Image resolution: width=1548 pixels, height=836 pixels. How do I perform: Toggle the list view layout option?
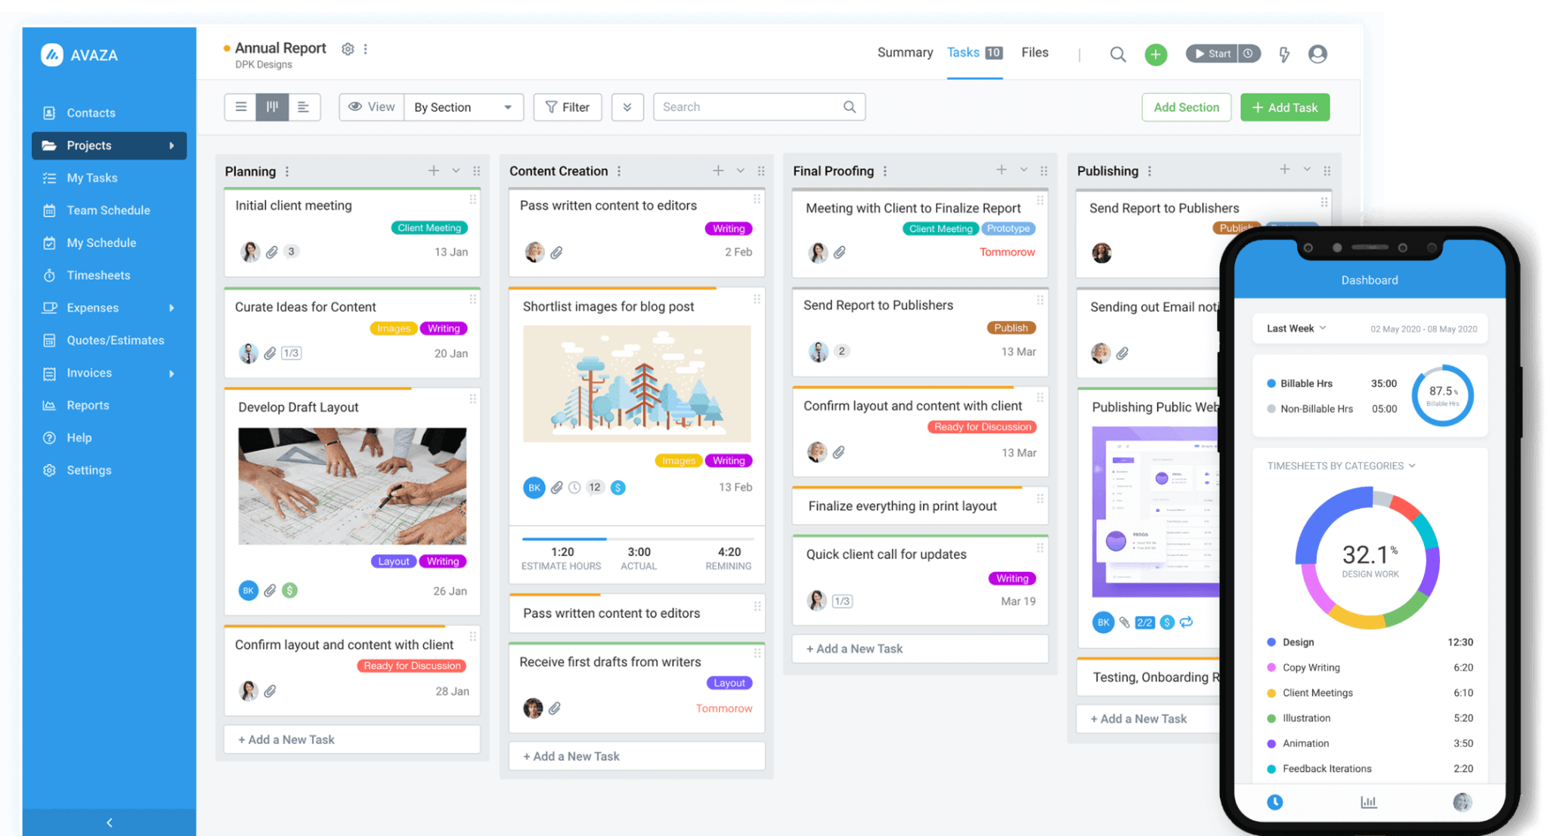[240, 106]
